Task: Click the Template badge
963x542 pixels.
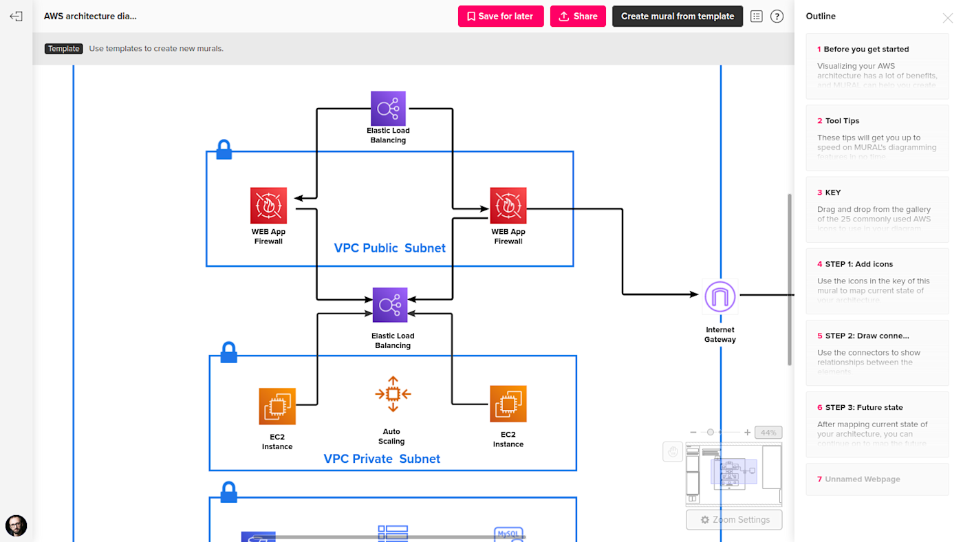Action: (x=64, y=49)
